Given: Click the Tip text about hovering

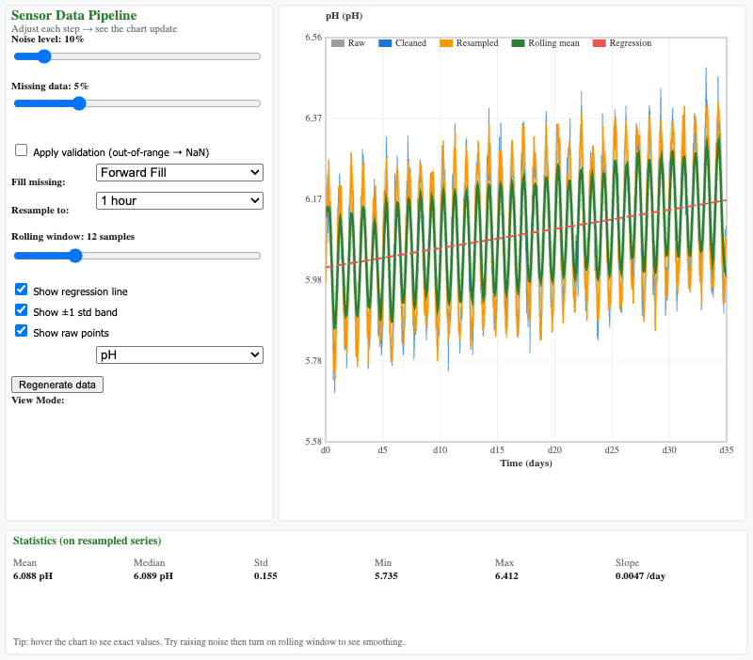Looking at the screenshot, I should (x=209, y=642).
